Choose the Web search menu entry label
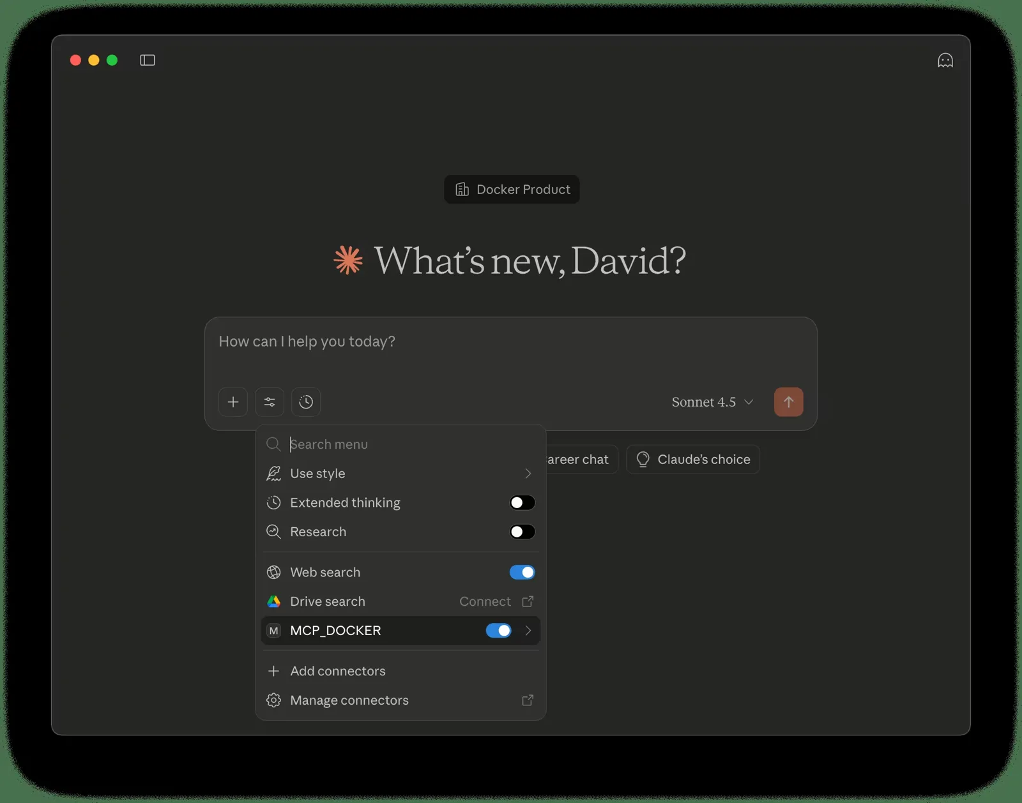Screen dimensions: 1022x803 tap(325, 573)
